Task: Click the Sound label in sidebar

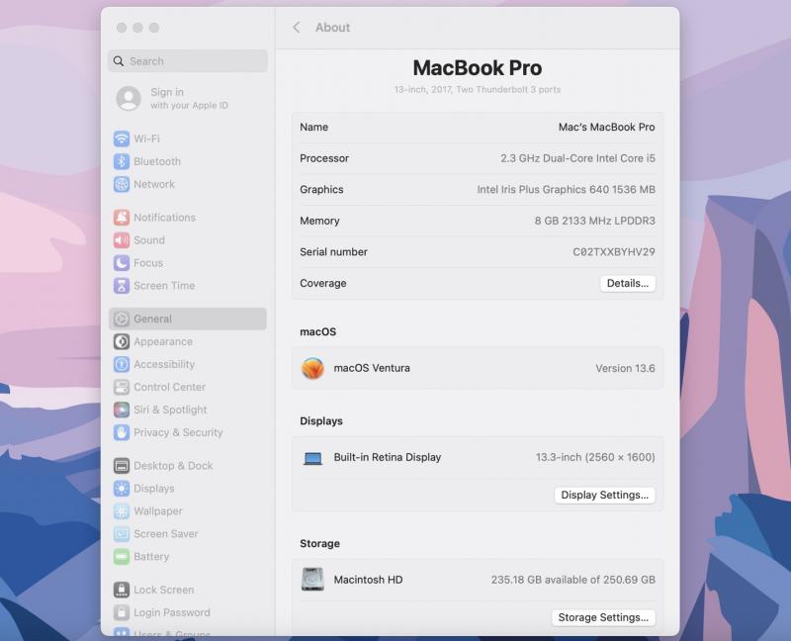Action: [149, 240]
